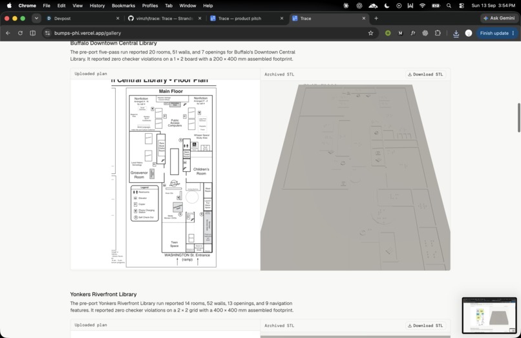Expand the tab search dropdown

coord(36,18)
